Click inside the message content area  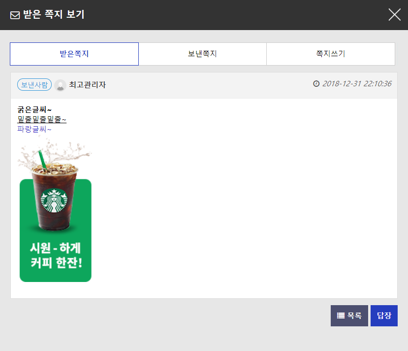point(221,197)
